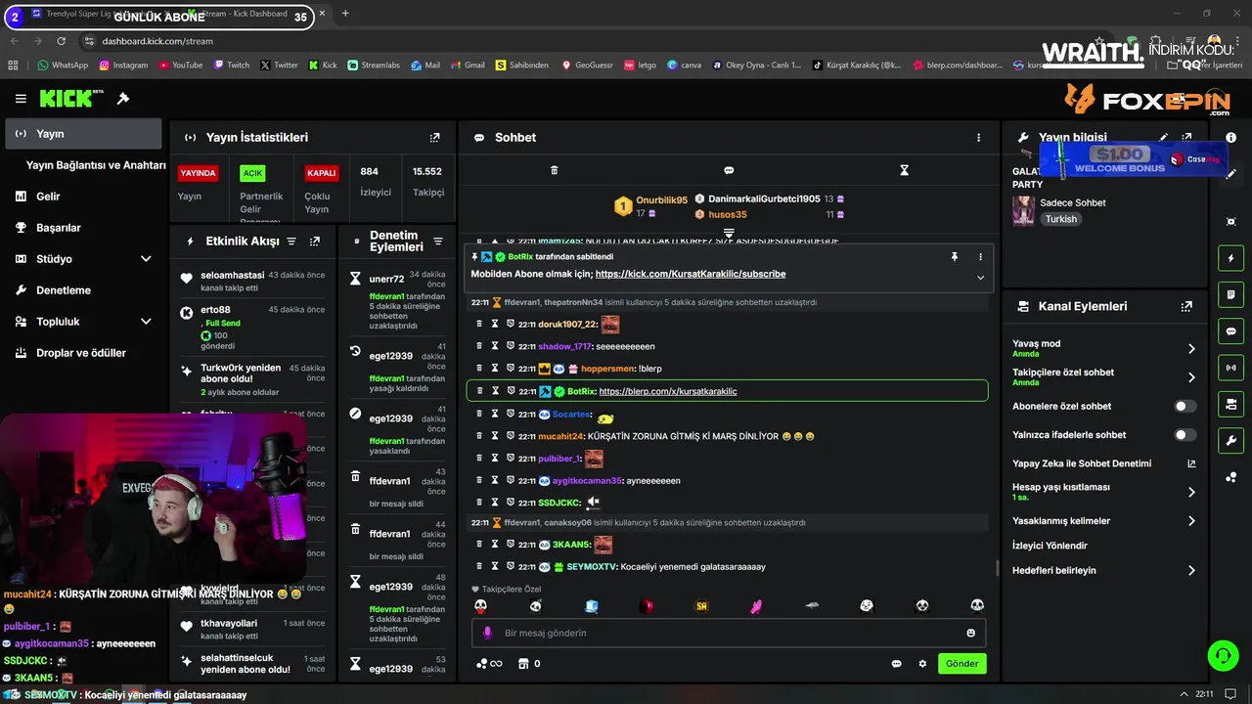Image resolution: width=1252 pixels, height=704 pixels.
Task: Click the pin icon next to the Kick logo
Action: [123, 99]
